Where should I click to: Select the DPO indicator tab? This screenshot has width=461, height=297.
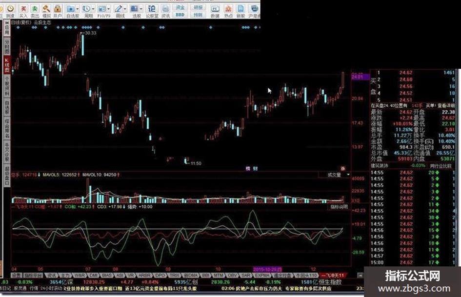point(160,276)
